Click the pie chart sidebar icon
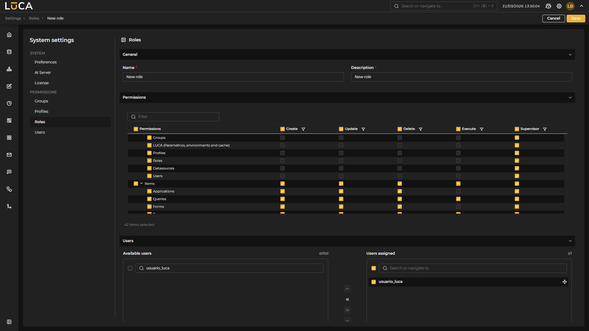The image size is (589, 331). 9,103
